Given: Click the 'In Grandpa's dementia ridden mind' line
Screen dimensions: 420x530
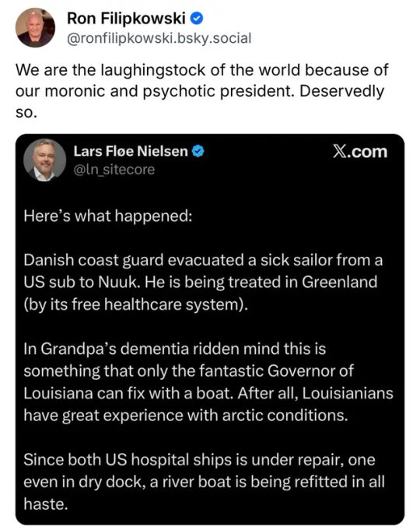Looking at the screenshot, I should pyautogui.click(x=175, y=349).
